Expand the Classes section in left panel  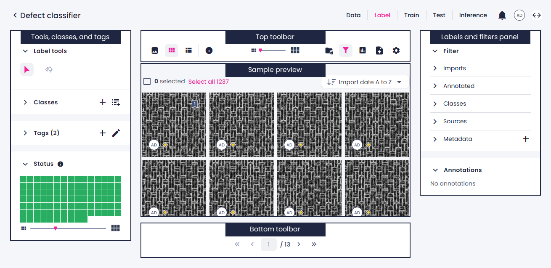(x=25, y=102)
